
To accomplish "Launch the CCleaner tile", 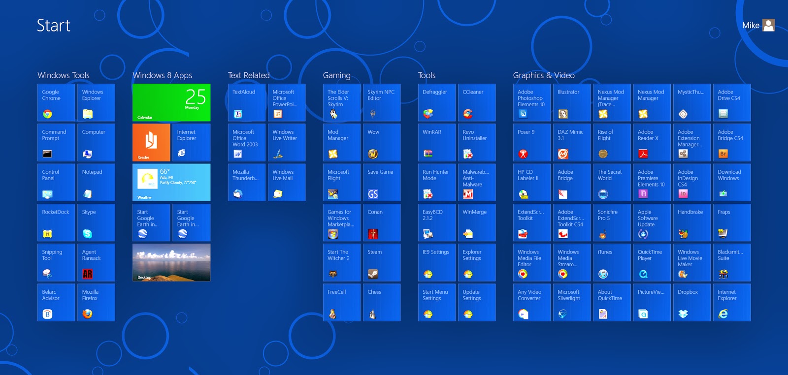I will click(477, 102).
